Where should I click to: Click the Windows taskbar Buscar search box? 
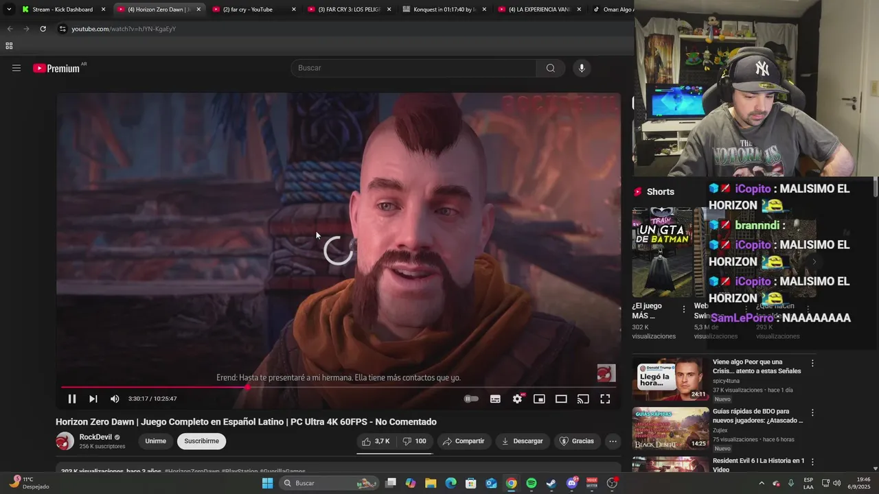330,483
